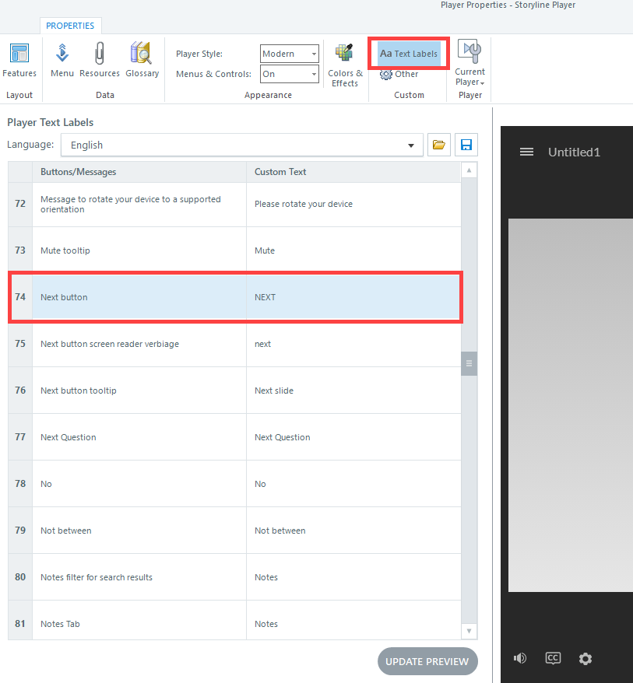Viewport: 633px width, 683px height.
Task: Click the Menu data icon
Action: pos(62,61)
